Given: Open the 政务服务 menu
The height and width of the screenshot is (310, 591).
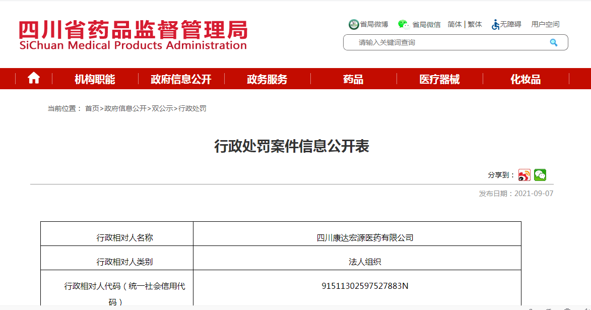Looking at the screenshot, I should click(267, 79).
